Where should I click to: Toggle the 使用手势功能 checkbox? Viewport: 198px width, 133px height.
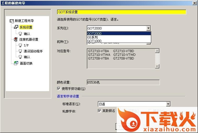(59, 88)
